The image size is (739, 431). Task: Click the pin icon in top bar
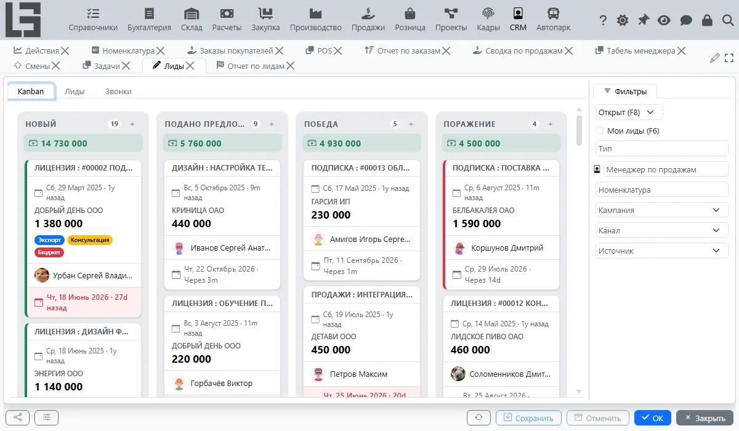pos(644,20)
